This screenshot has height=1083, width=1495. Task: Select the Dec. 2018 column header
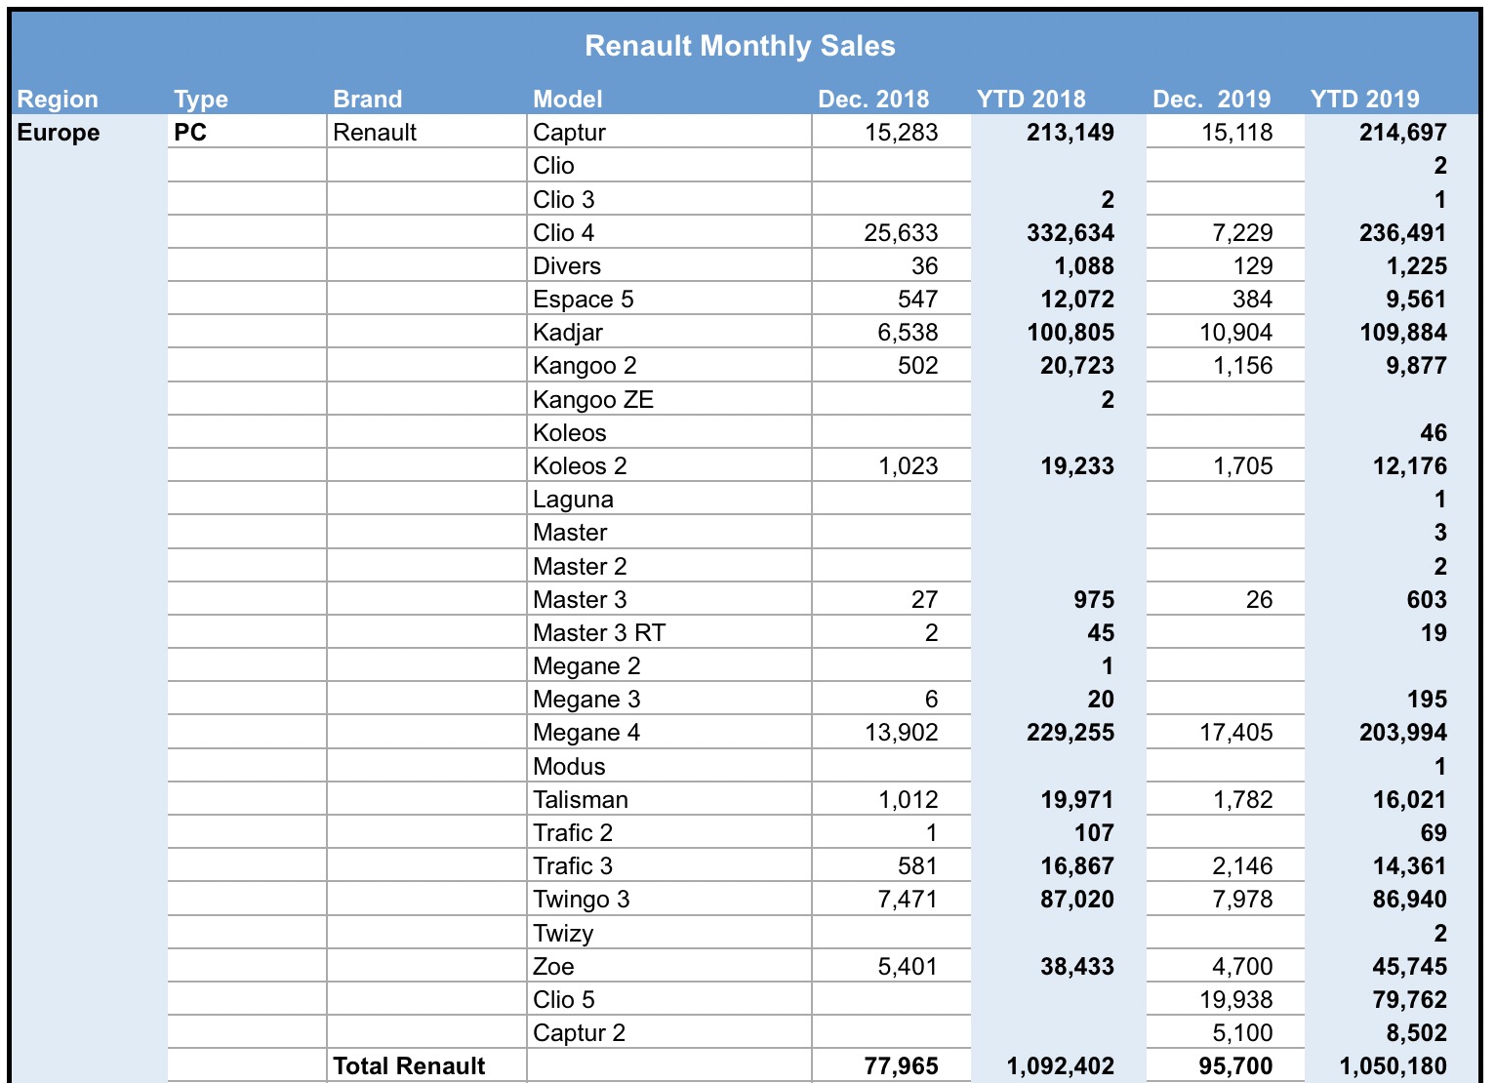pyautogui.click(x=873, y=99)
